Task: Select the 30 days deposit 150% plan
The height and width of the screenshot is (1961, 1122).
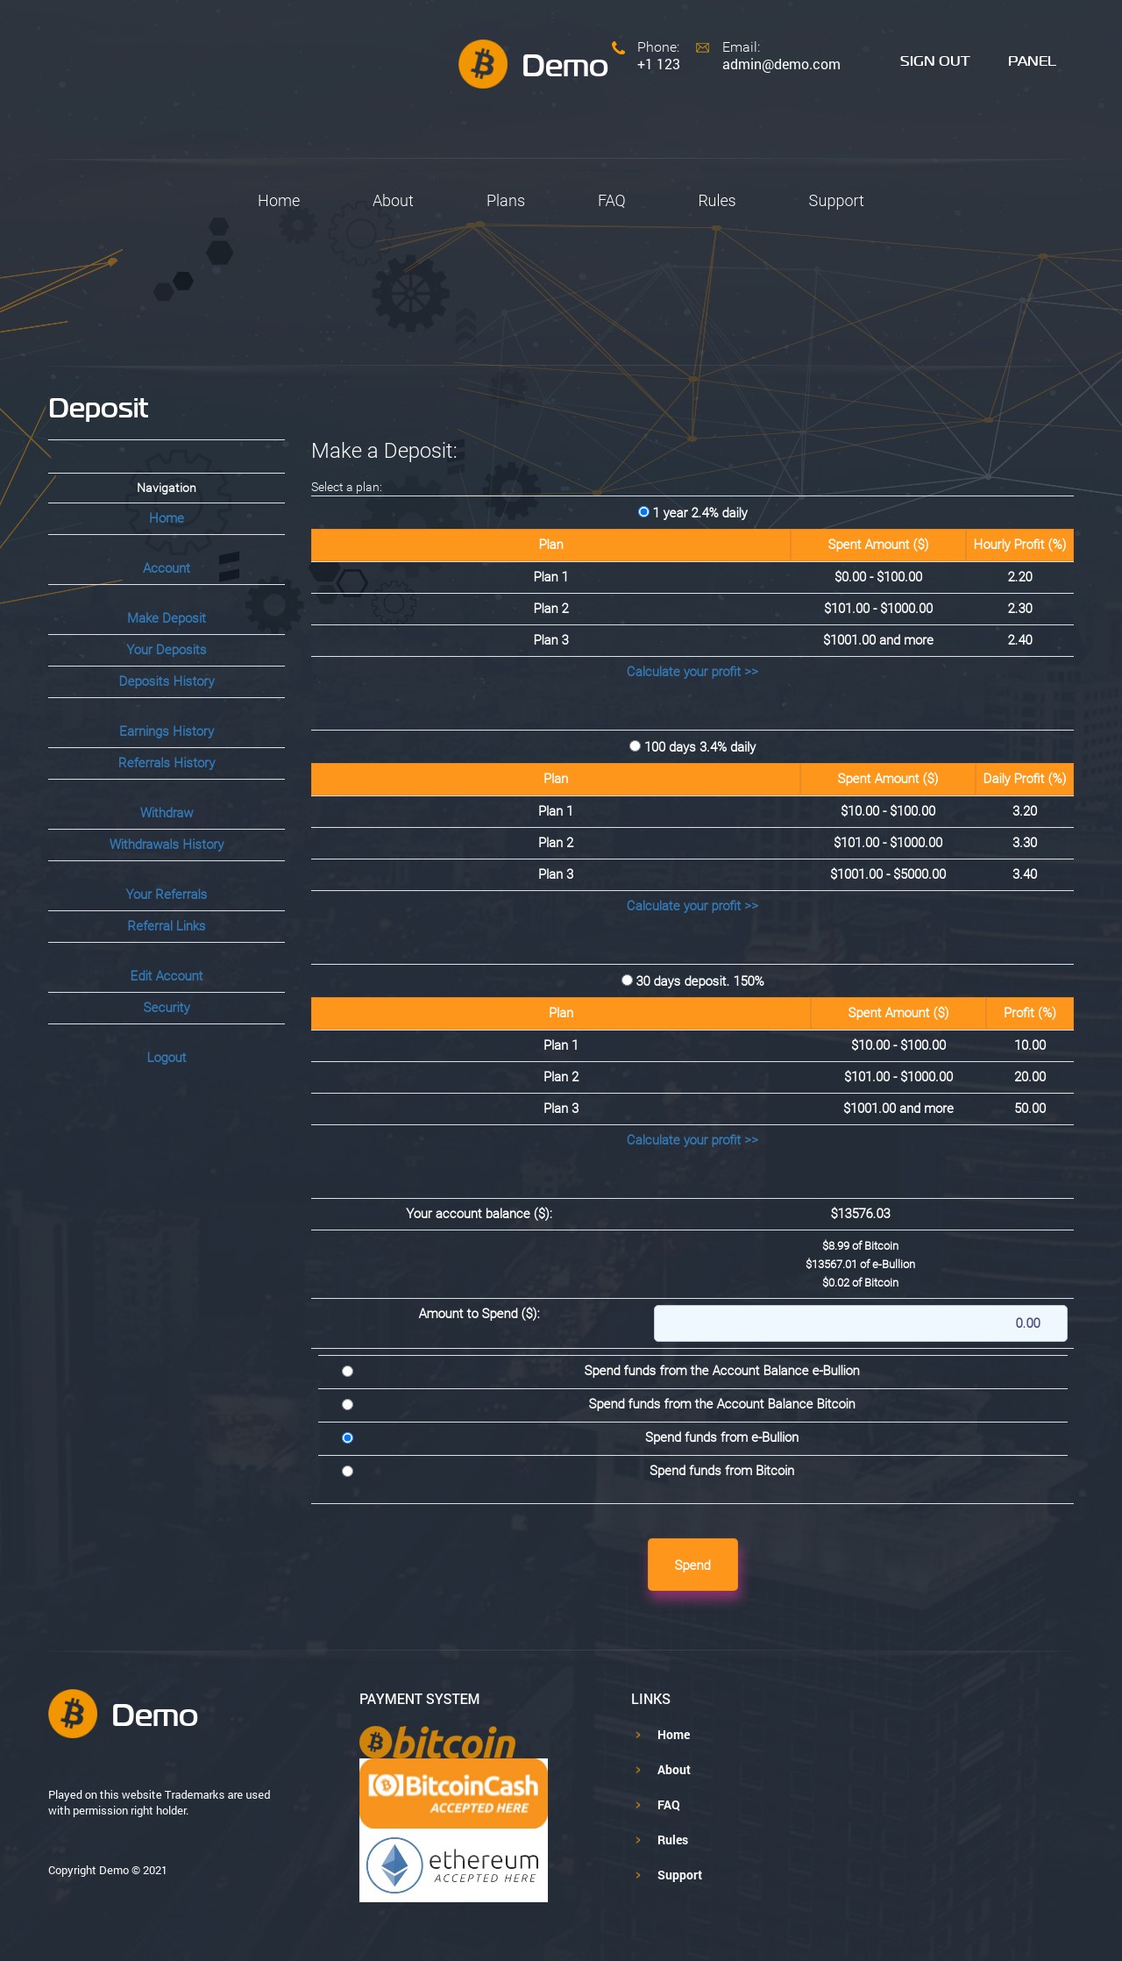Action: pos(627,981)
